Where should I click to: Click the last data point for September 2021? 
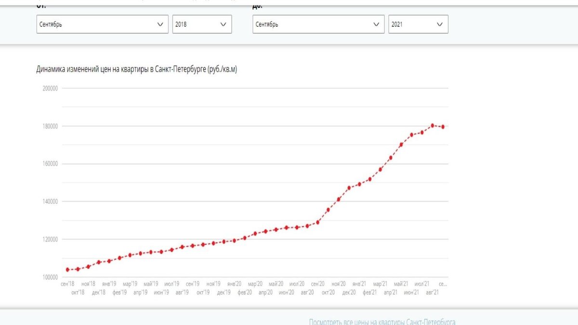(x=443, y=127)
